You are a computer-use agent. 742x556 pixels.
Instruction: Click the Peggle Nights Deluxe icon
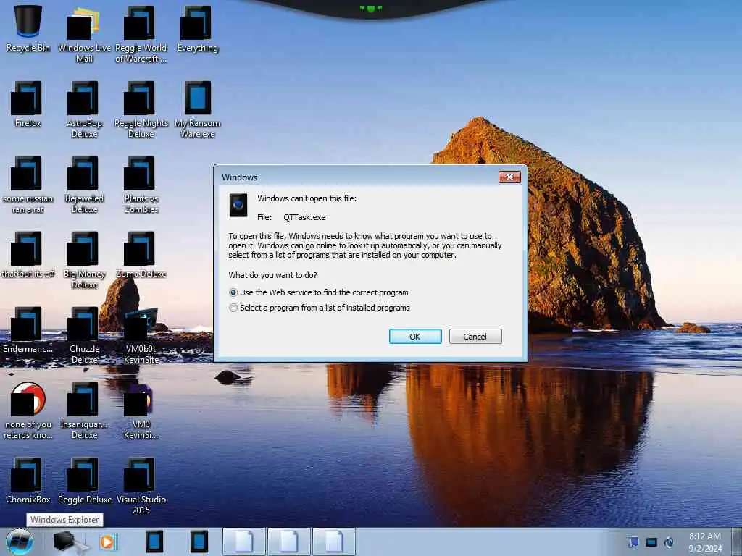141,110
